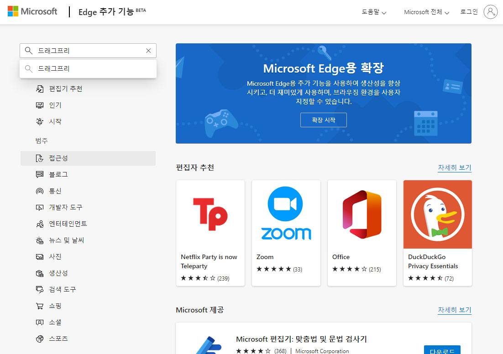Select the 소셜 category label
503x354 pixels.
point(55,322)
